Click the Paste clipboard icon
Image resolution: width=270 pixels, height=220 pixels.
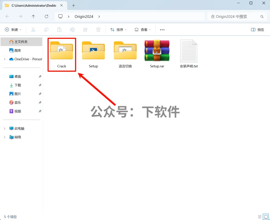(x=59, y=30)
